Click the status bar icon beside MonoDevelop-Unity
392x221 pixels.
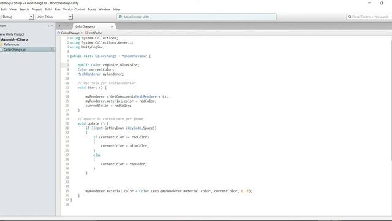click(120, 17)
